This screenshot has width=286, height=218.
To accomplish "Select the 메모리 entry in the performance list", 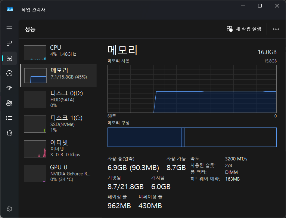I will (x=58, y=75).
